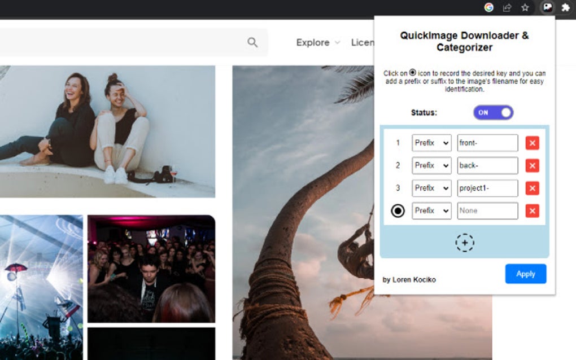Click the dashed (+) icon to add a rule
This screenshot has width=576, height=360.
click(464, 243)
